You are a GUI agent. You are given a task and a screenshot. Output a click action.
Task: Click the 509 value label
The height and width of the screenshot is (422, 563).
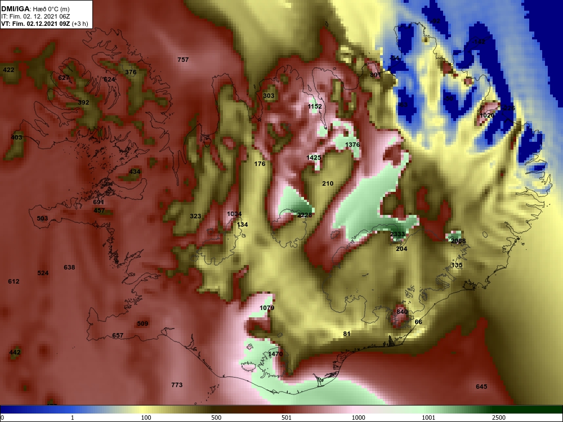(x=142, y=324)
